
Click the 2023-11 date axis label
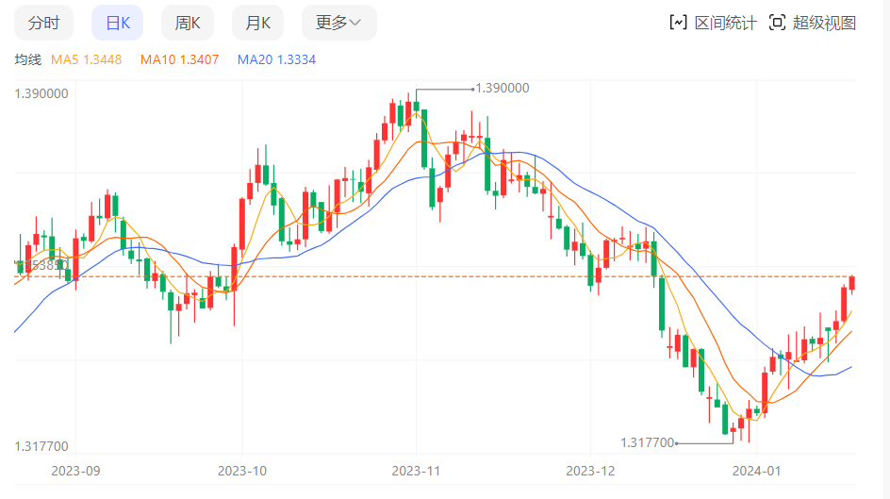(416, 471)
